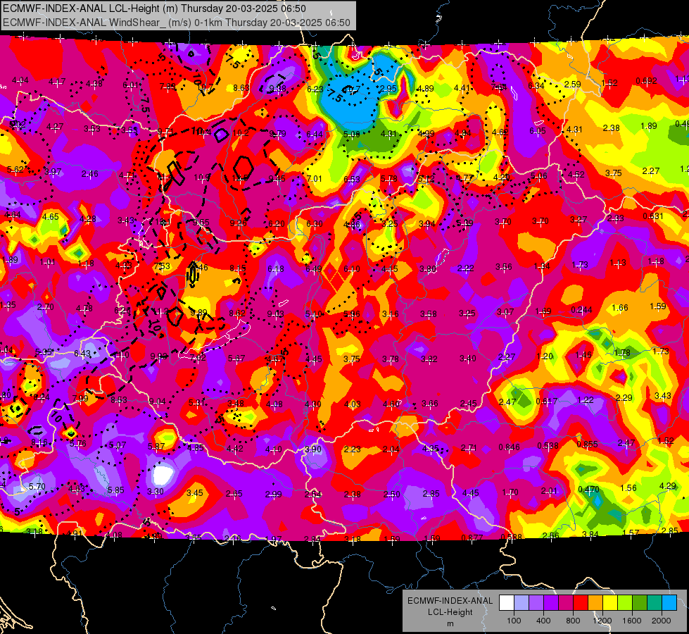The image size is (689, 634).
Task: Select the grid value 7.99
Action: click(x=80, y=398)
